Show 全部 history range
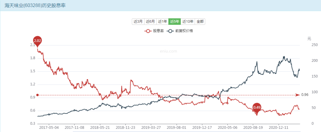The height and width of the screenshot is (132, 321). tap(200, 21)
